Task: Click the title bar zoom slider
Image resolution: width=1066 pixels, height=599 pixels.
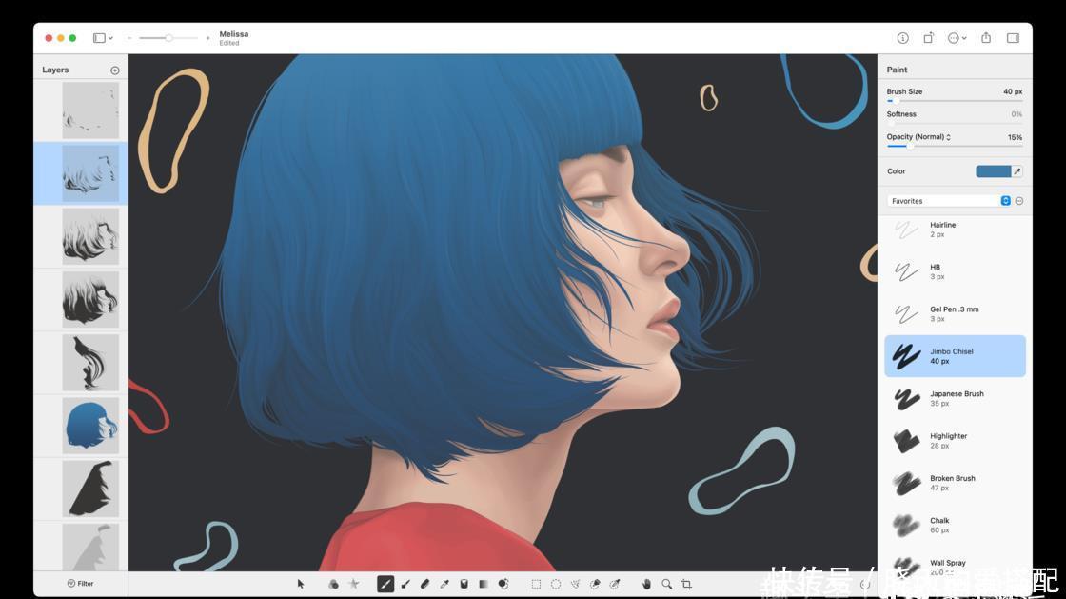Action: (168, 38)
